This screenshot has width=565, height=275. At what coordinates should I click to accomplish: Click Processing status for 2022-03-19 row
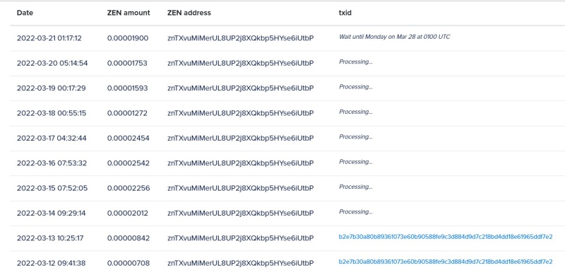(x=356, y=87)
